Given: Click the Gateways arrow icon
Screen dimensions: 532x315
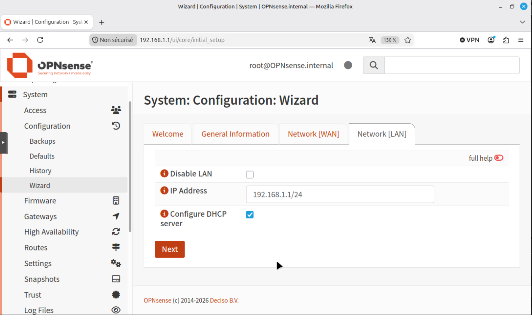Looking at the screenshot, I should (116, 216).
